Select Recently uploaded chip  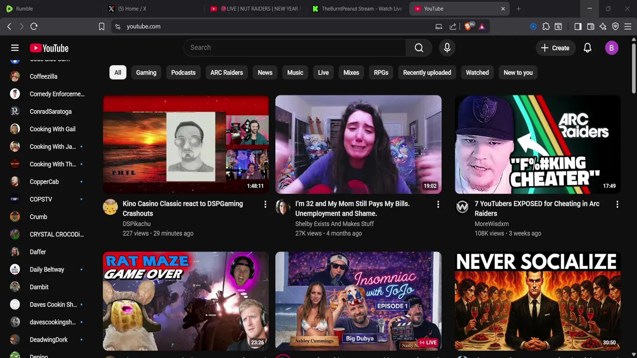(x=427, y=73)
